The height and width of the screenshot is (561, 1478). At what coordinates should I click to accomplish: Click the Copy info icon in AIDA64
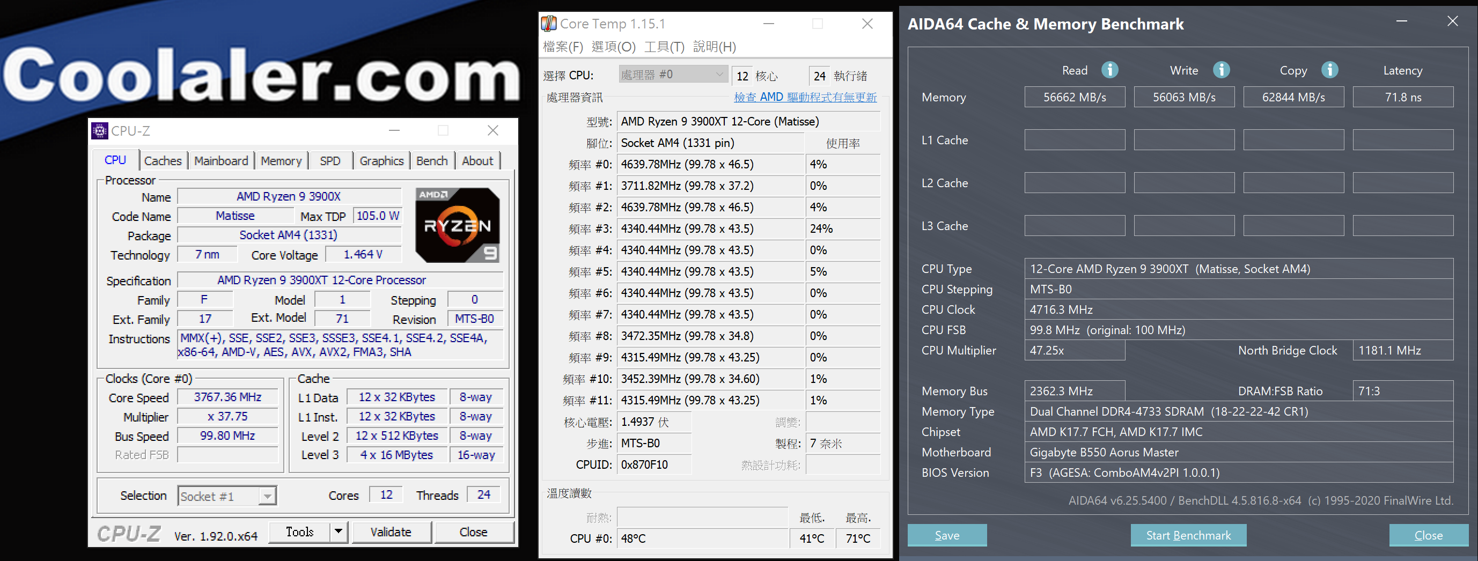[x=1329, y=70]
